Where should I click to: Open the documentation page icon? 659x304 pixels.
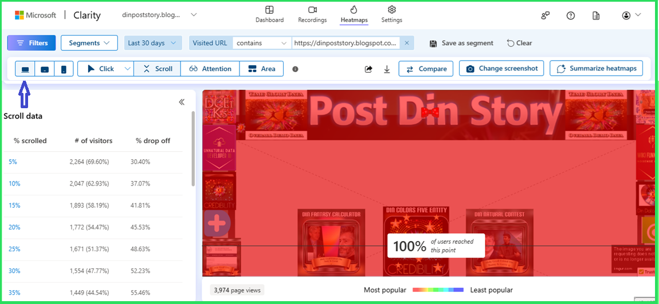click(595, 15)
